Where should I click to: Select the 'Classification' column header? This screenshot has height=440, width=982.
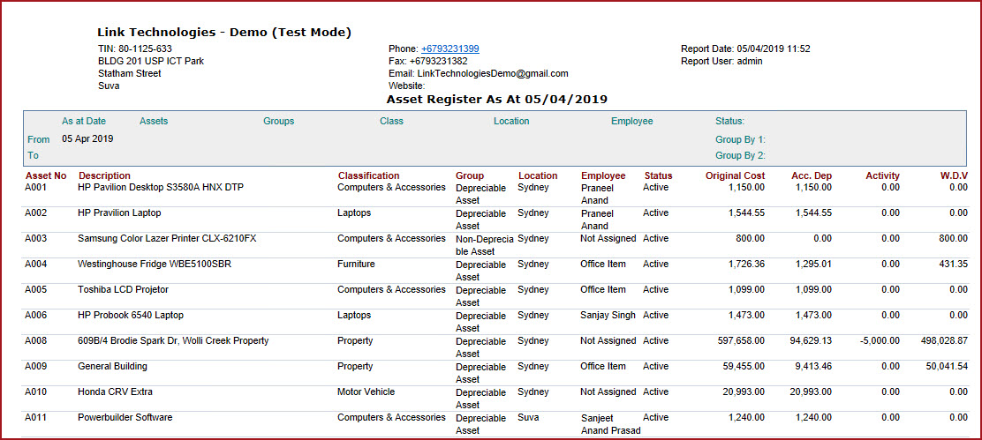tap(369, 175)
